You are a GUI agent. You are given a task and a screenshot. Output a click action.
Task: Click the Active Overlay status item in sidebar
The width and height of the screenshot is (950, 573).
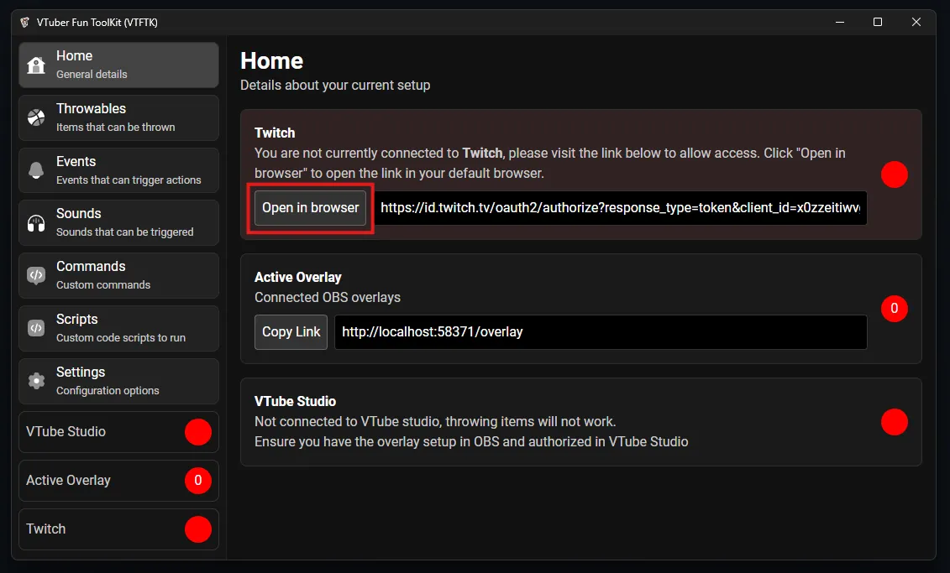click(118, 481)
